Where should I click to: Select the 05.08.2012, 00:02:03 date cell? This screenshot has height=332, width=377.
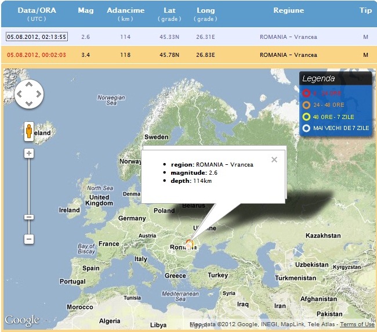click(37, 55)
